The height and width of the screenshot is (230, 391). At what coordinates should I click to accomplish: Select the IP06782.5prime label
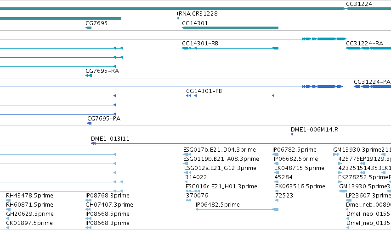click(x=294, y=150)
